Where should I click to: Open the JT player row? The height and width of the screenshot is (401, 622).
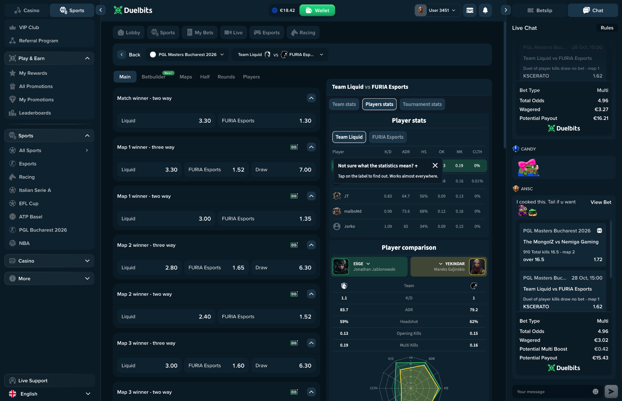tap(409, 196)
